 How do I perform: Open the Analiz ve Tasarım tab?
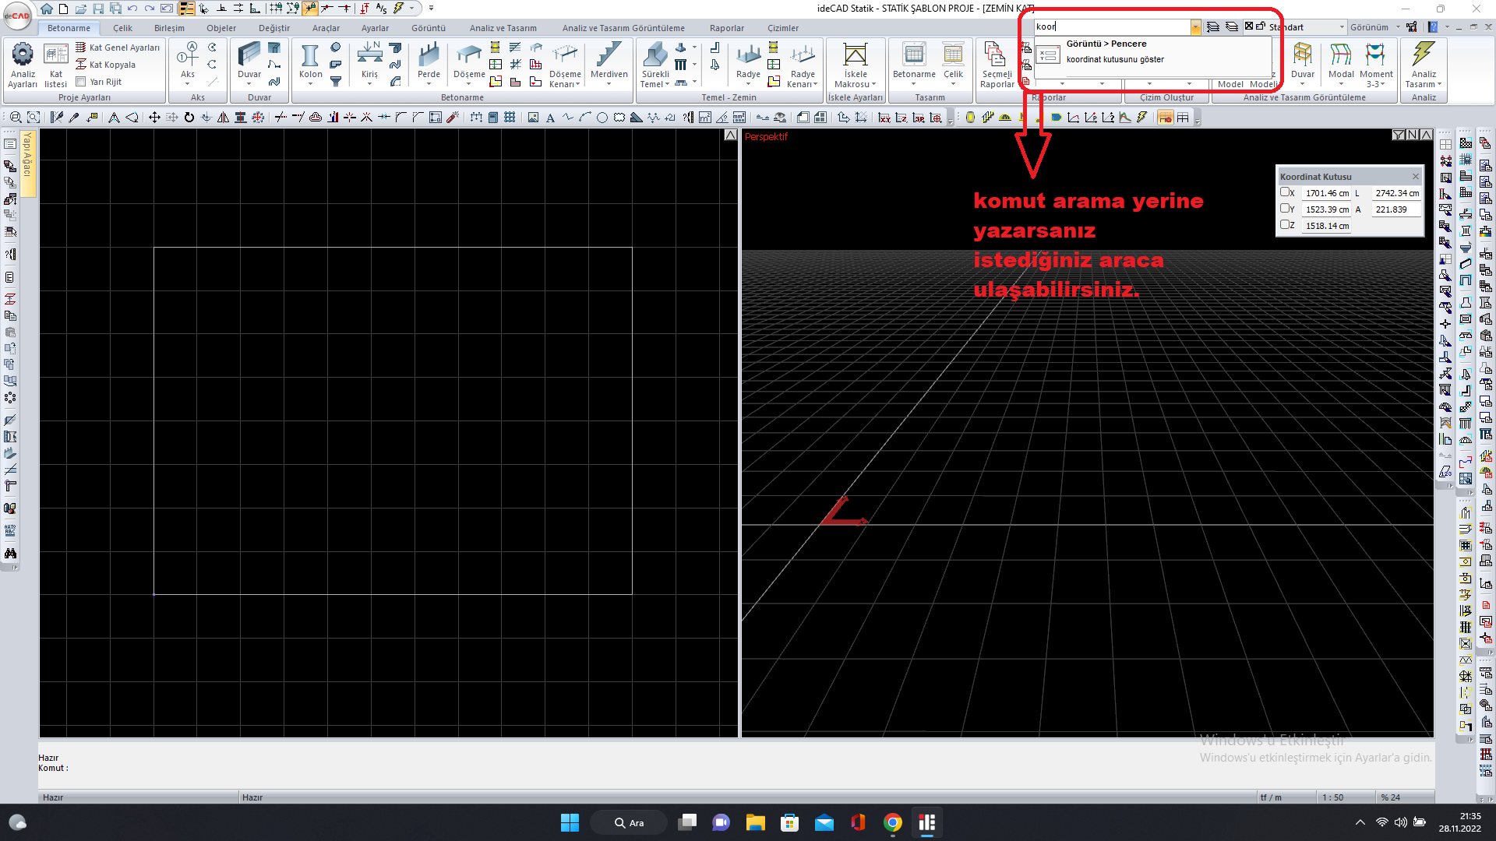pos(503,28)
